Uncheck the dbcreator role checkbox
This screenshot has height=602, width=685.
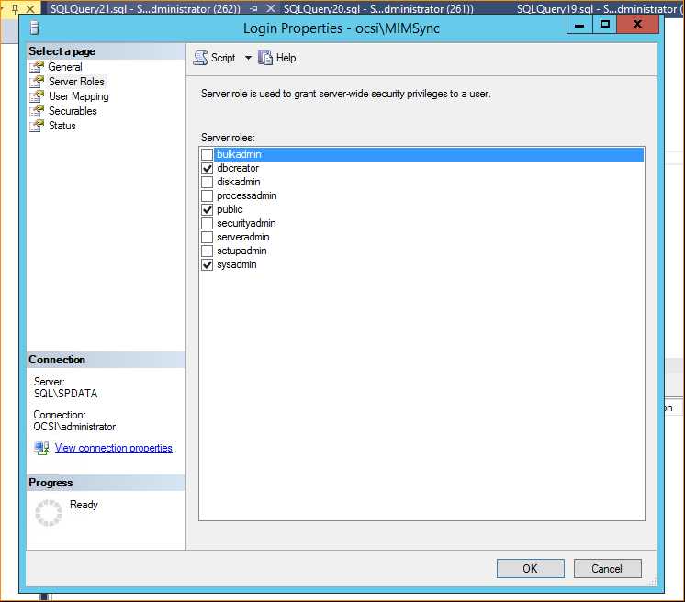208,168
